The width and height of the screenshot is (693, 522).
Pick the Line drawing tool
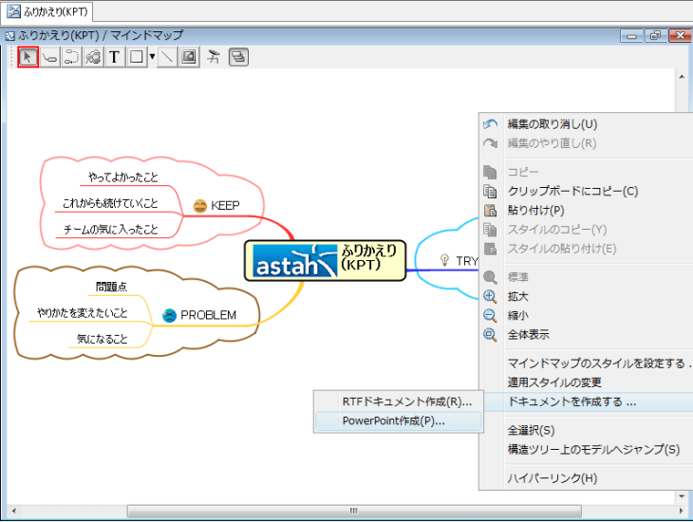tap(167, 57)
